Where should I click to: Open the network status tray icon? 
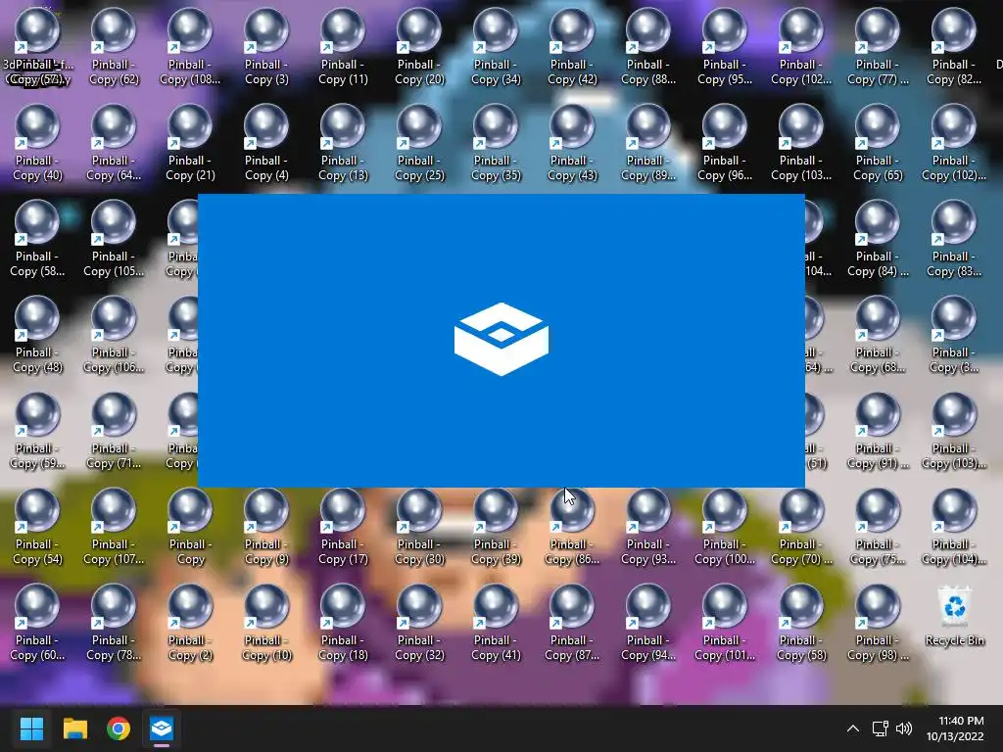click(881, 728)
